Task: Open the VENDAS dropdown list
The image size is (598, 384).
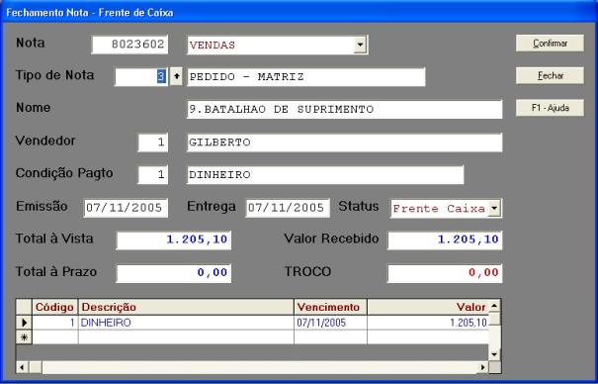Action: tap(360, 46)
